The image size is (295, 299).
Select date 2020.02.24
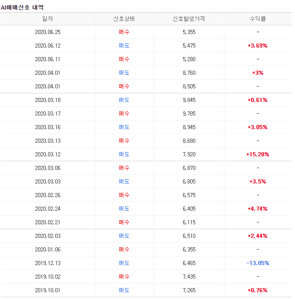coord(48,209)
